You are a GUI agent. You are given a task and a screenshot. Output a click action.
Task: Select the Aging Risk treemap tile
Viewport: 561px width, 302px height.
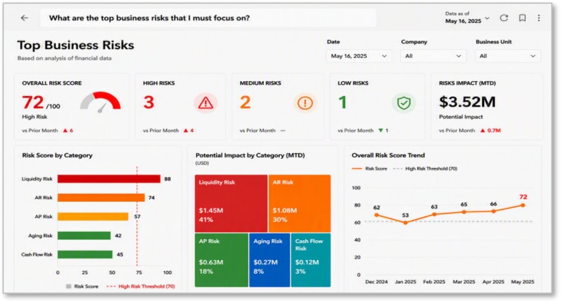point(269,260)
